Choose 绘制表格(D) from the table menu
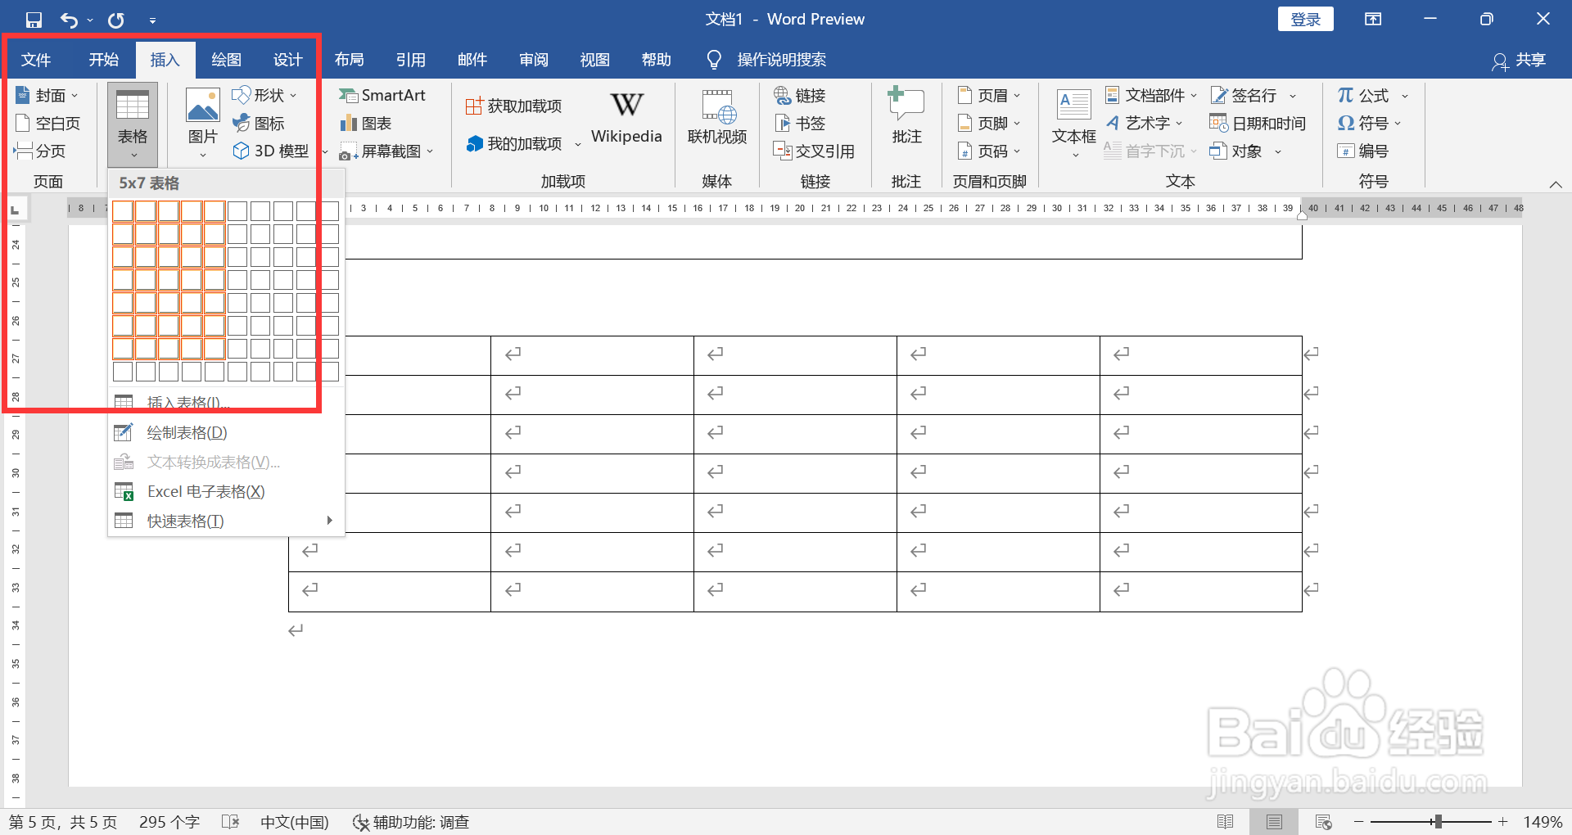 [225, 433]
